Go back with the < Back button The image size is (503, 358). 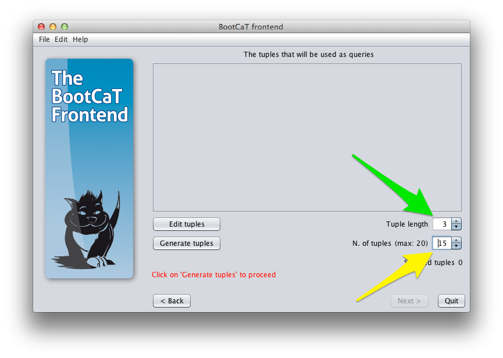pos(172,301)
